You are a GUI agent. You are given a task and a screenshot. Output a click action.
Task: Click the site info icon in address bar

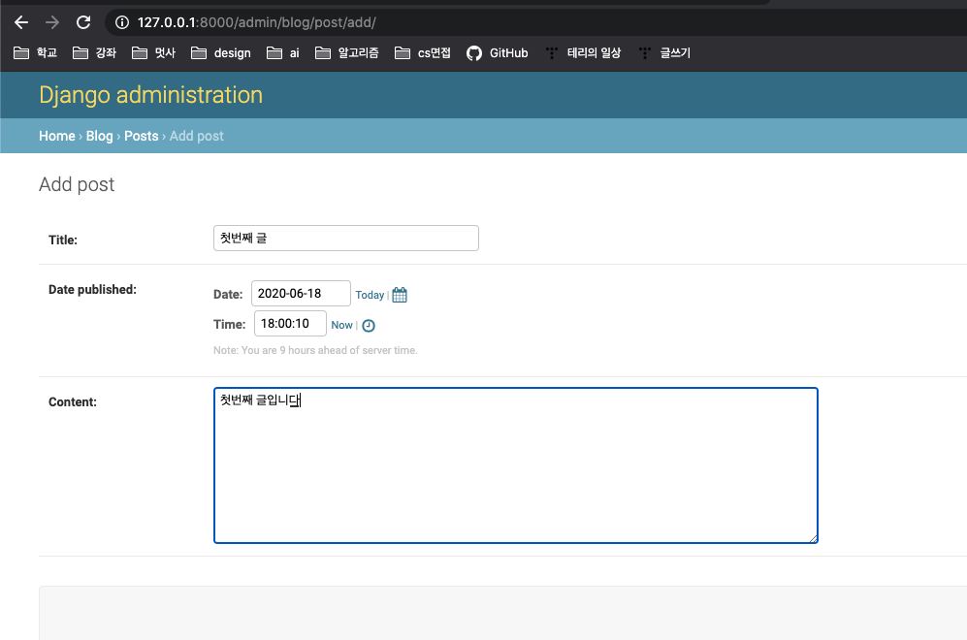click(122, 23)
